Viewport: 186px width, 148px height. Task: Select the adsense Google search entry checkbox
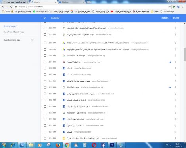[x=45, y=56]
